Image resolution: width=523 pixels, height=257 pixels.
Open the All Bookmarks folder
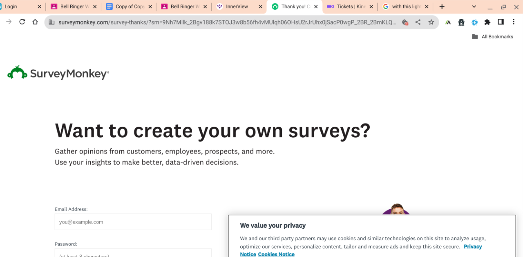(492, 37)
